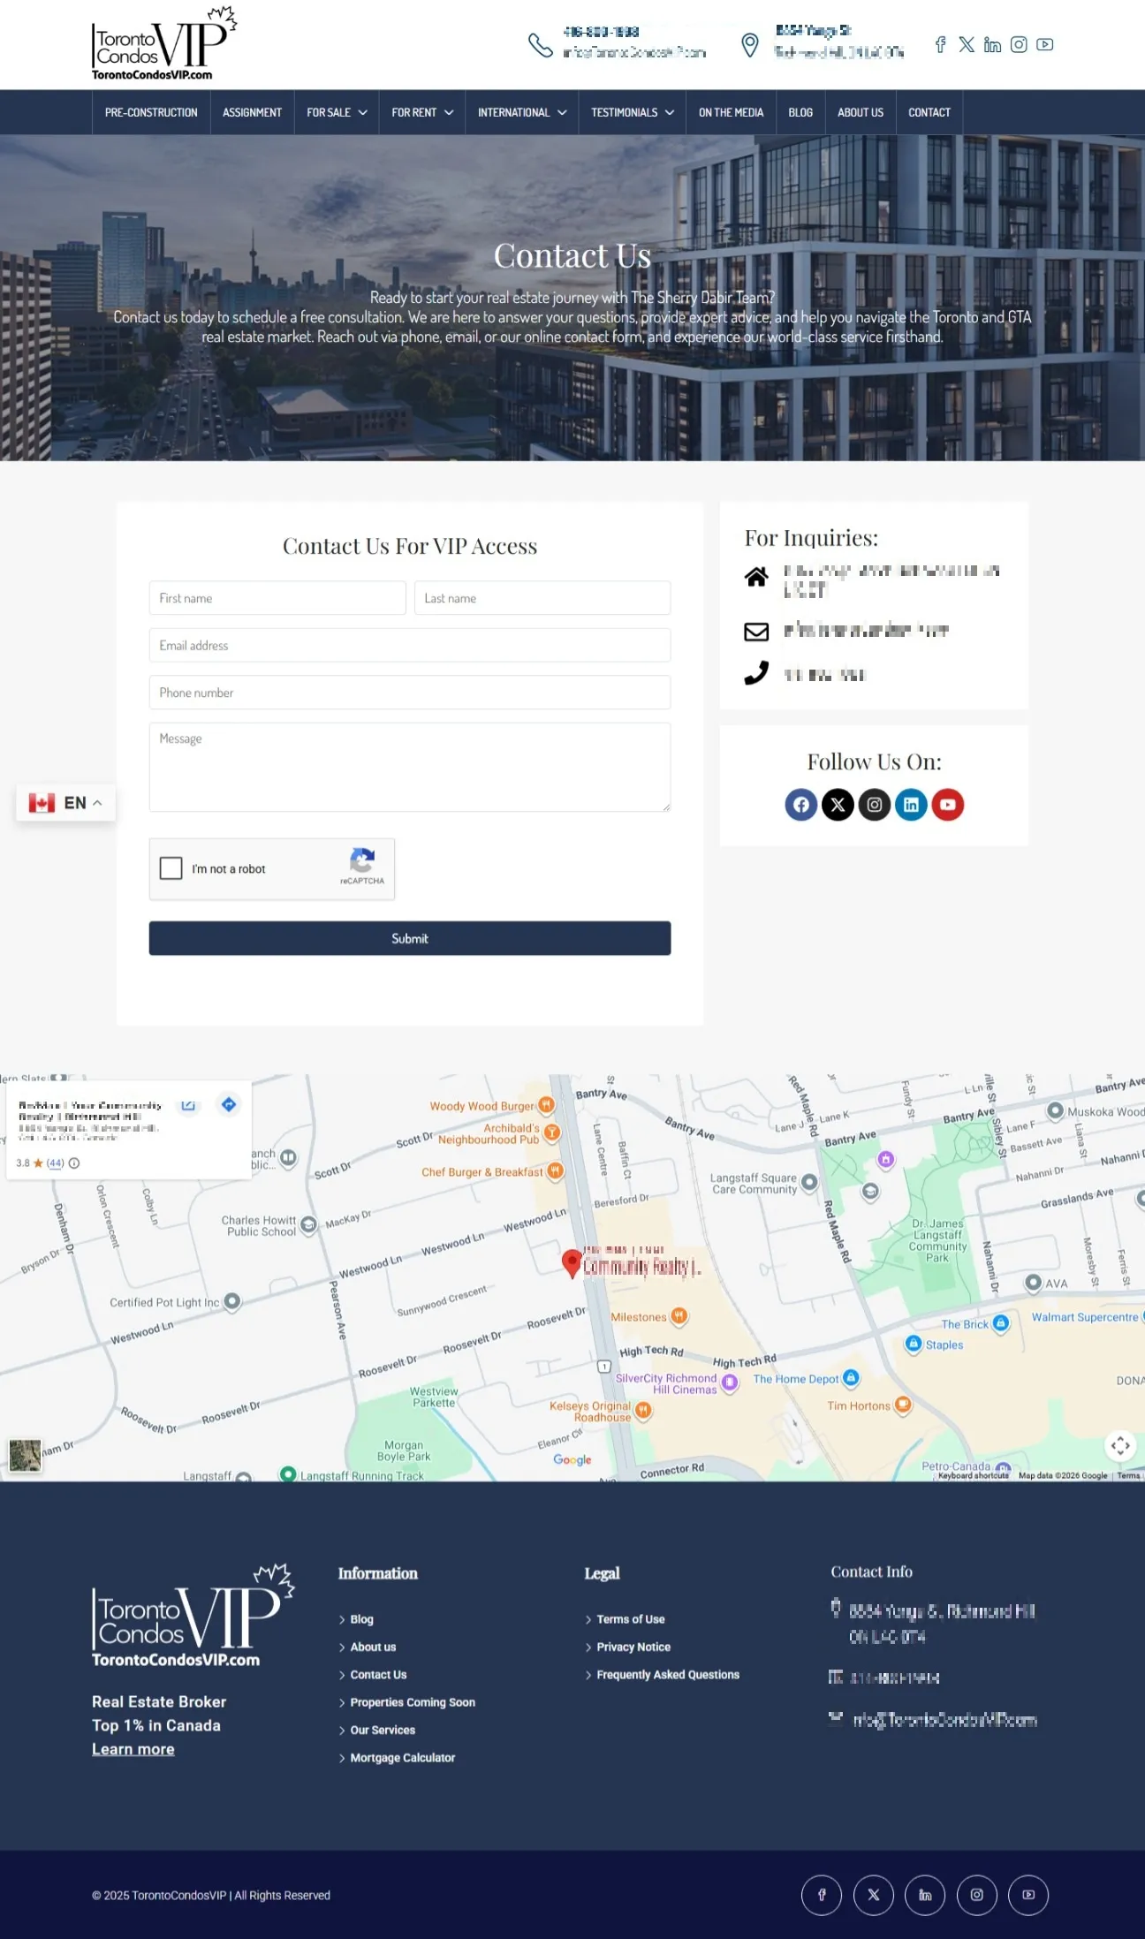Screen dimensions: 1145x1939
Task: Open Facebook under Follow Us On
Action: coord(800,805)
